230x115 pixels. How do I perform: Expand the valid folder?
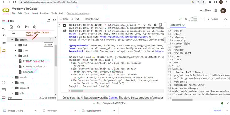pos(16,56)
